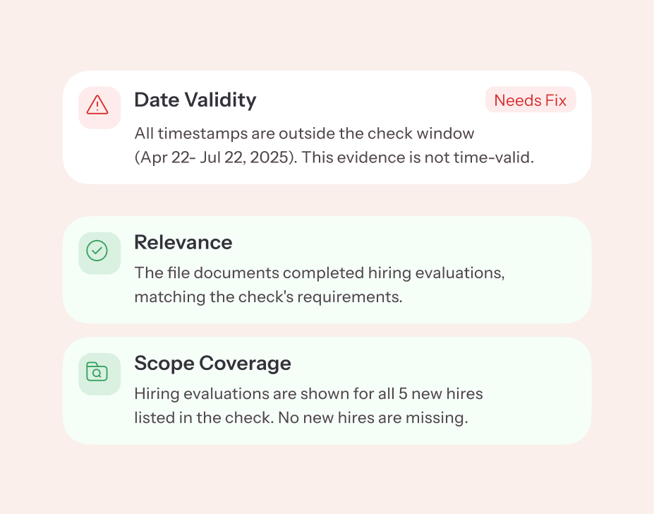Image resolution: width=654 pixels, height=514 pixels.
Task: Click the magnifier-folder icon to inspect coverage
Action: click(x=99, y=373)
